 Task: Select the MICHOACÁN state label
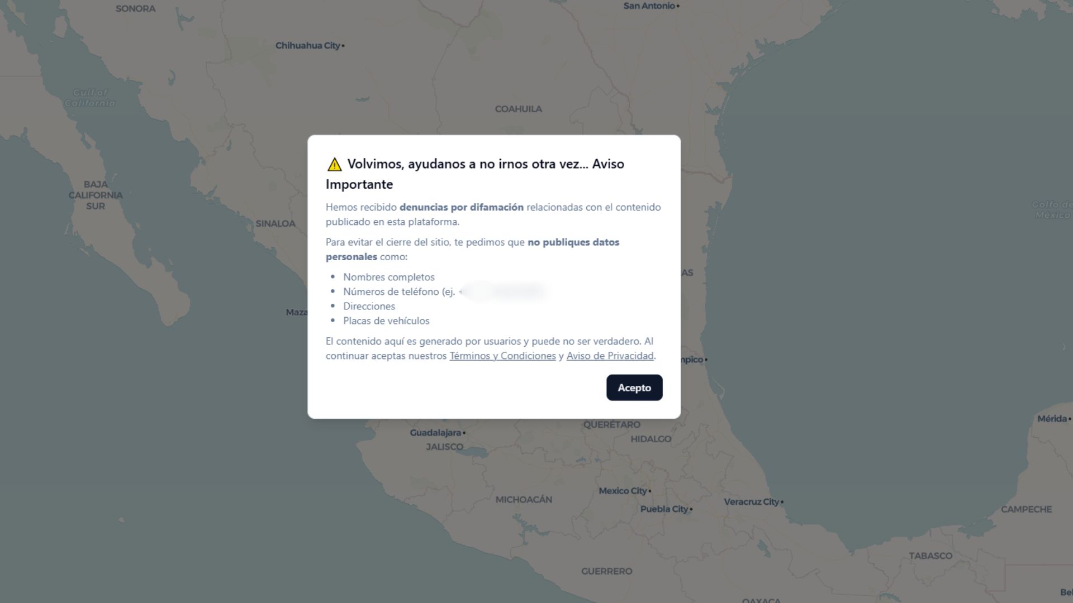tap(524, 500)
